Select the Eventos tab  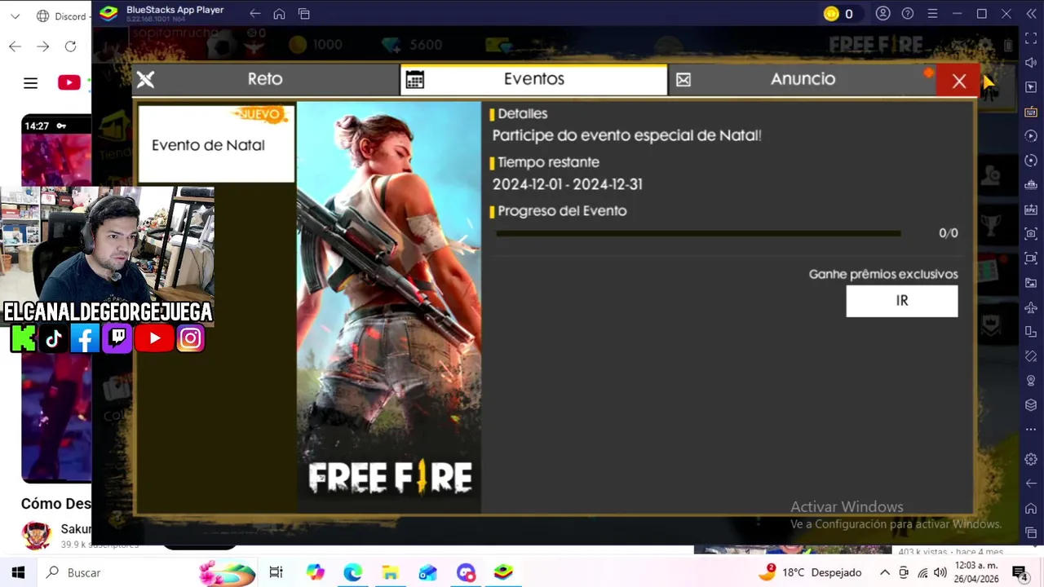click(x=533, y=79)
